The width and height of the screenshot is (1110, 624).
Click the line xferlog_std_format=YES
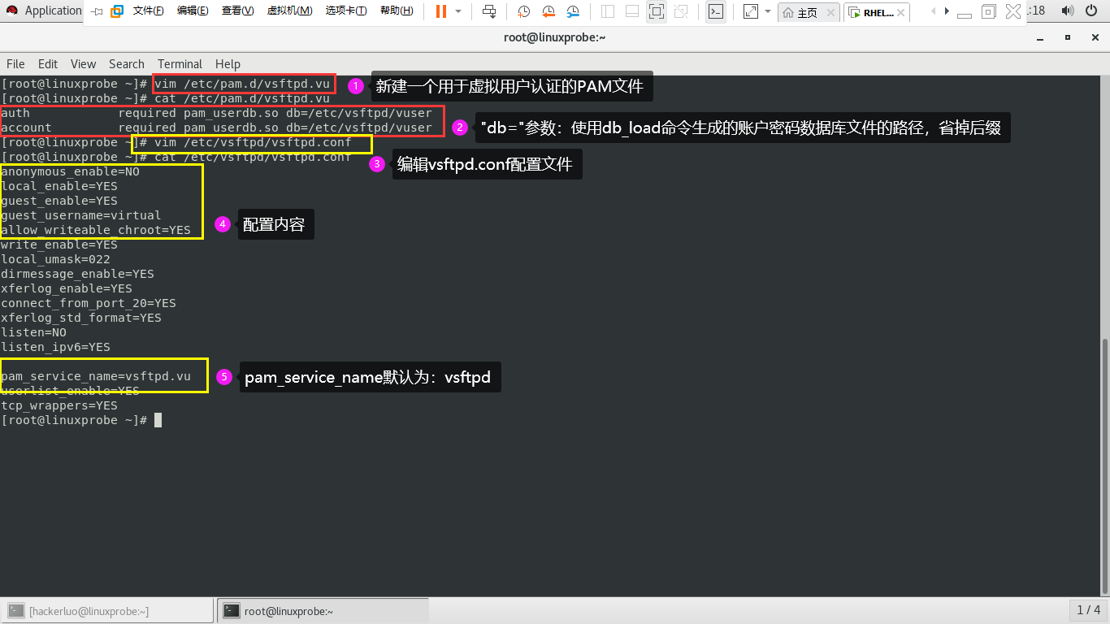click(81, 318)
